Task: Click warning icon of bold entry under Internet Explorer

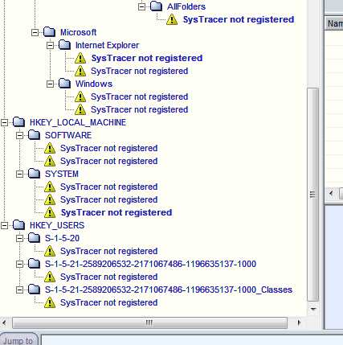Action: pos(80,58)
